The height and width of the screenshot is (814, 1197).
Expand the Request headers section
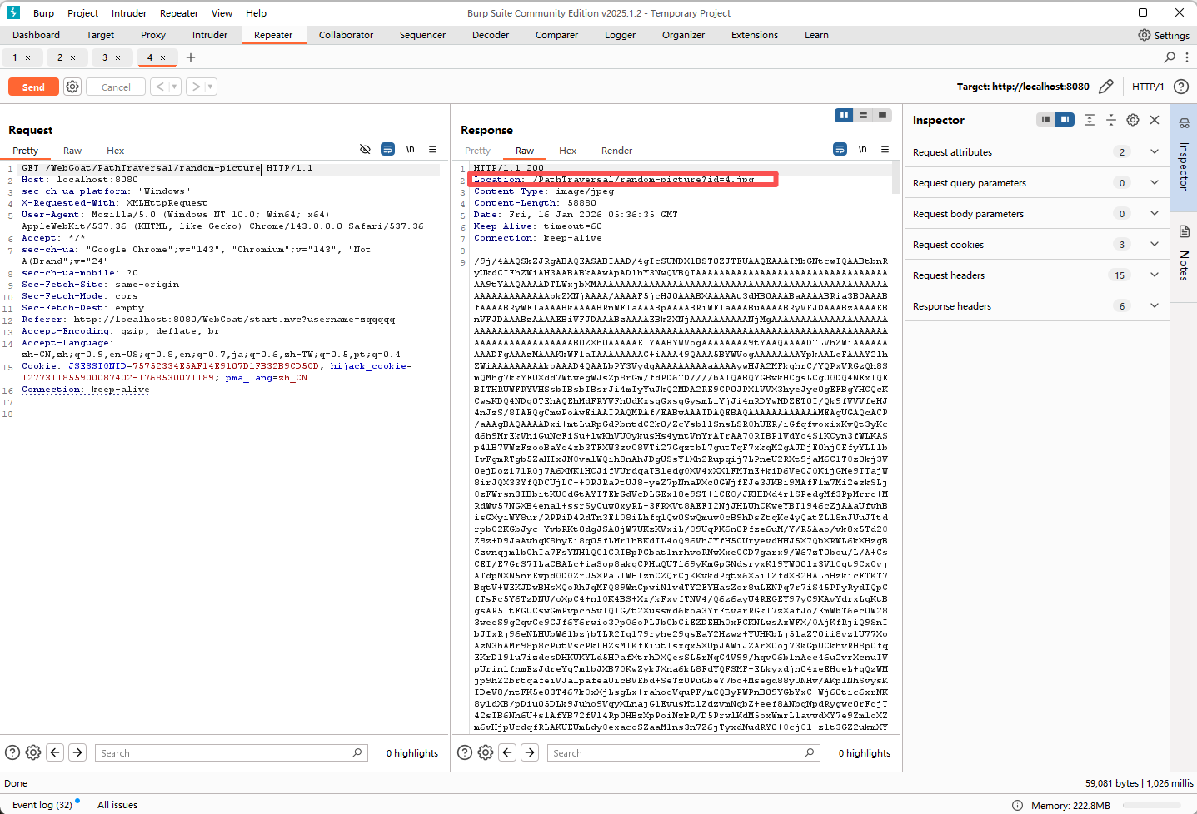(x=1154, y=275)
